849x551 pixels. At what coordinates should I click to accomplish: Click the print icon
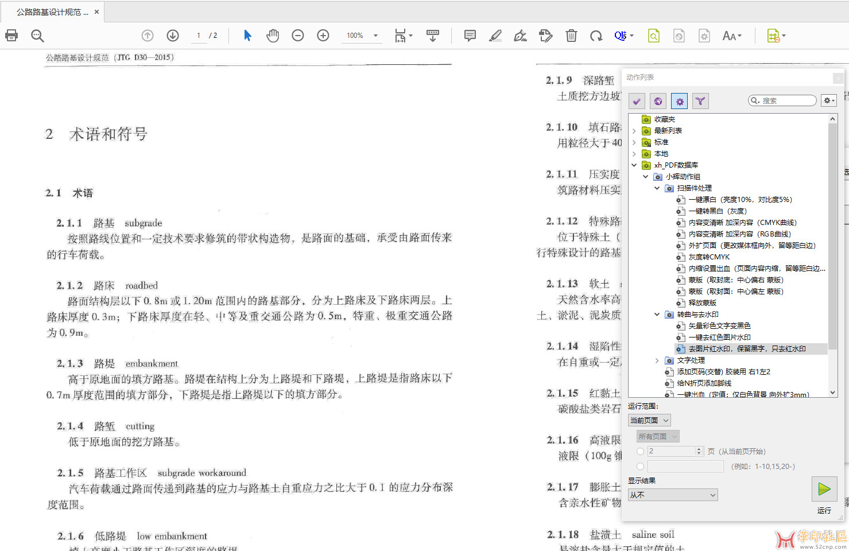(11, 36)
